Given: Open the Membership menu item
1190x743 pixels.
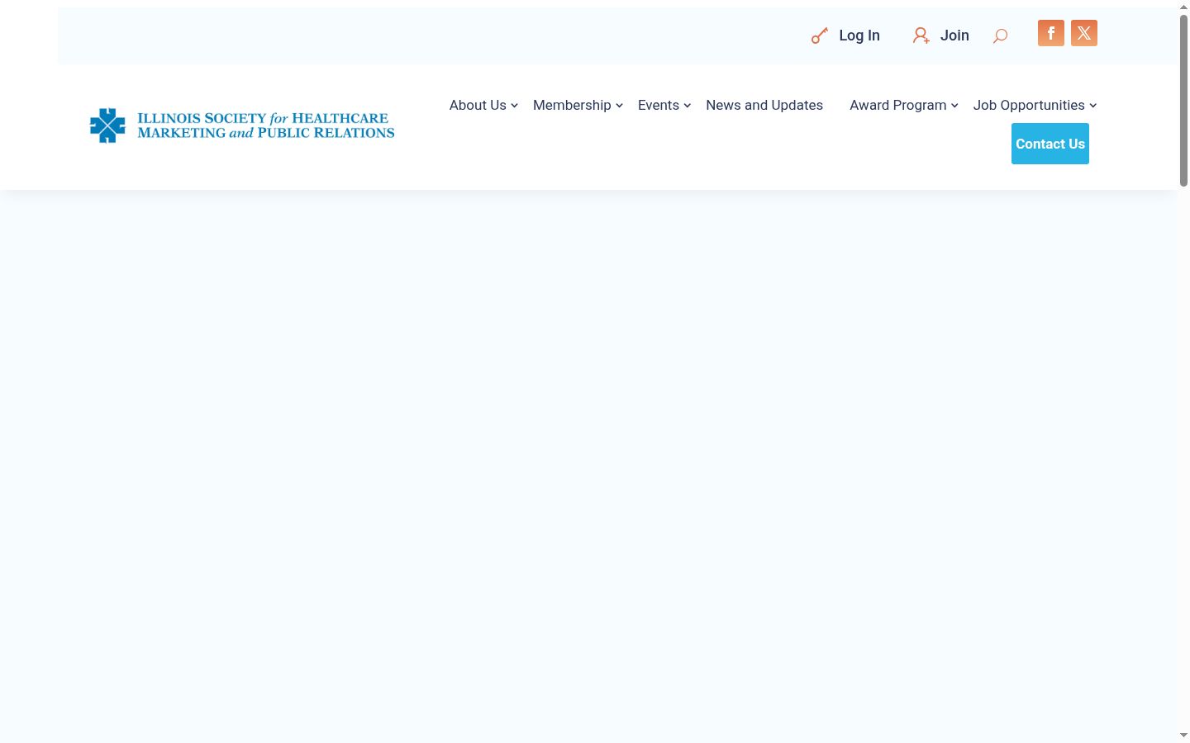Looking at the screenshot, I should tap(572, 105).
